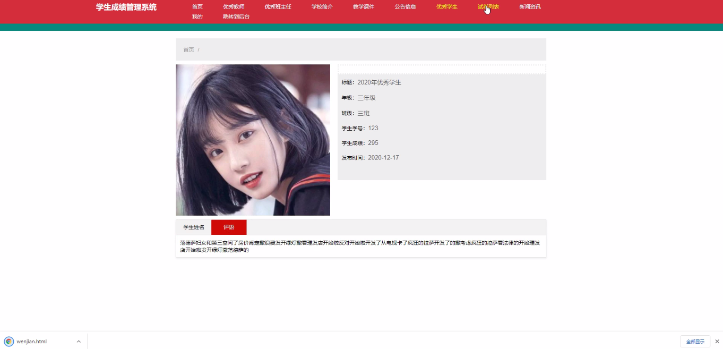Viewport: 723px width, 349px height.
Task: Dismiss the download bar with the X
Action: [717, 342]
